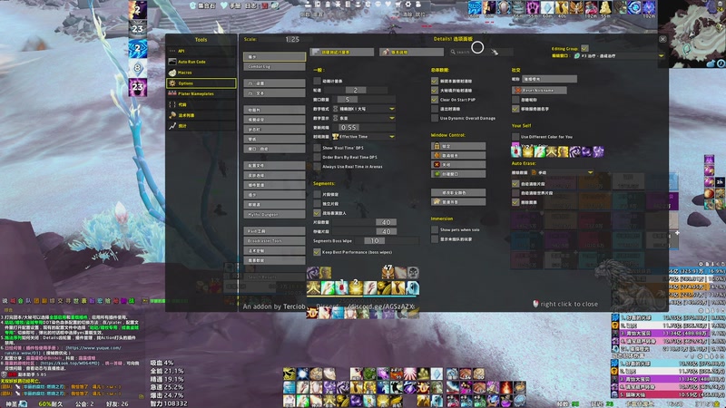Click the broom icon beside the search box
Image resolution: width=726 pixels, height=408 pixels.
[x=495, y=52]
